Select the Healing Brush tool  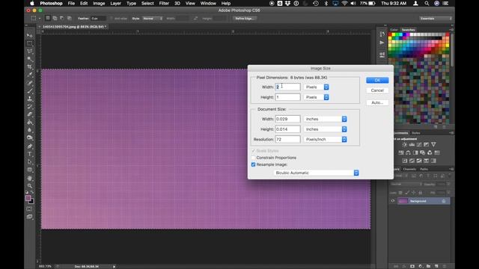[30, 83]
